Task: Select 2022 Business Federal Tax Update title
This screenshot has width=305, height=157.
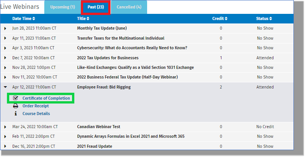Action: pos(127,77)
